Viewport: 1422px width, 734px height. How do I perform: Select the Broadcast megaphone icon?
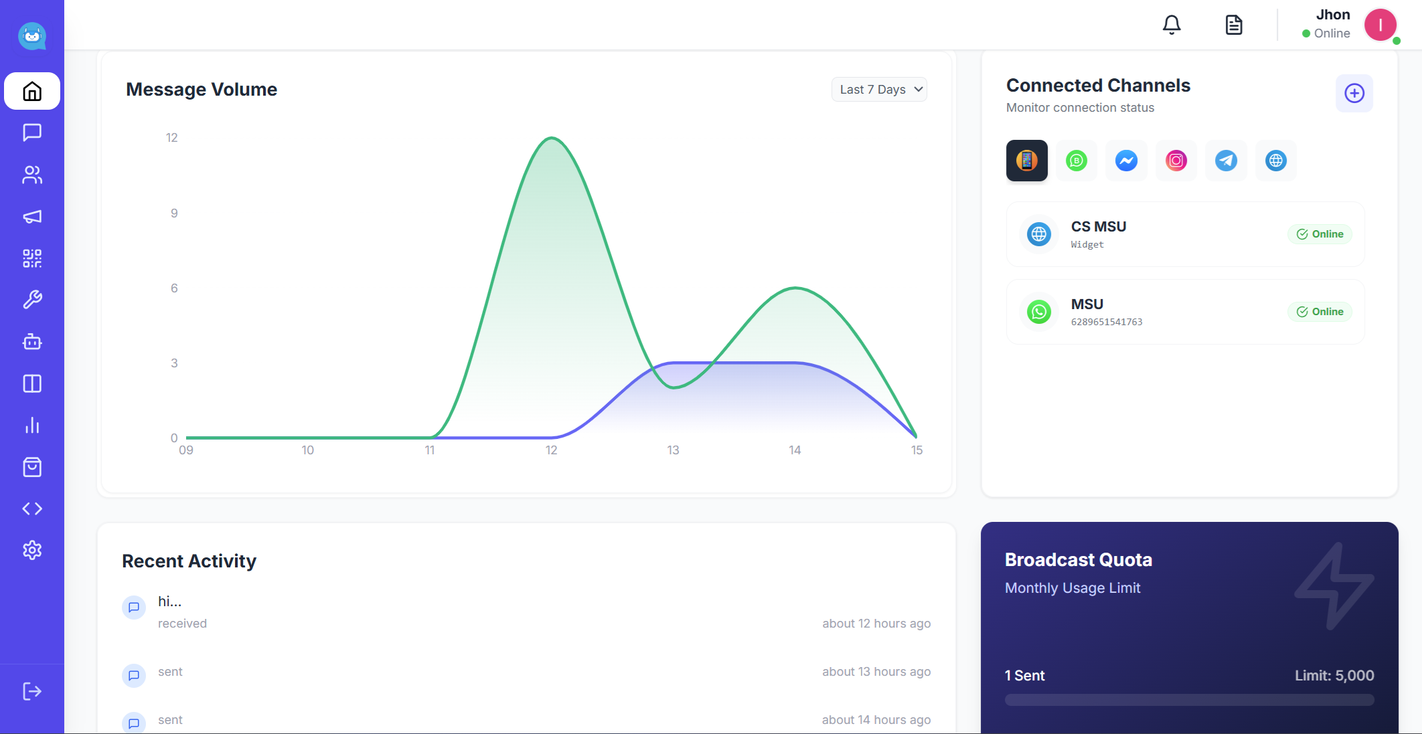pyautogui.click(x=32, y=217)
